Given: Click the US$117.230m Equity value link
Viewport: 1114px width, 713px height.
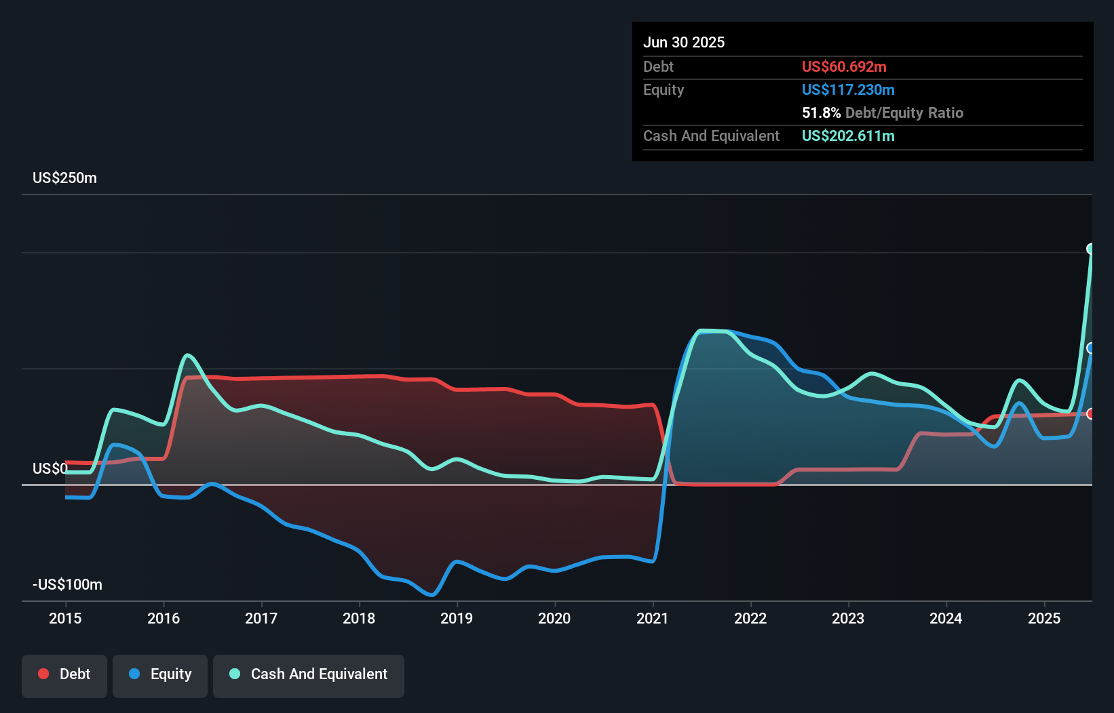Looking at the screenshot, I should 848,89.
